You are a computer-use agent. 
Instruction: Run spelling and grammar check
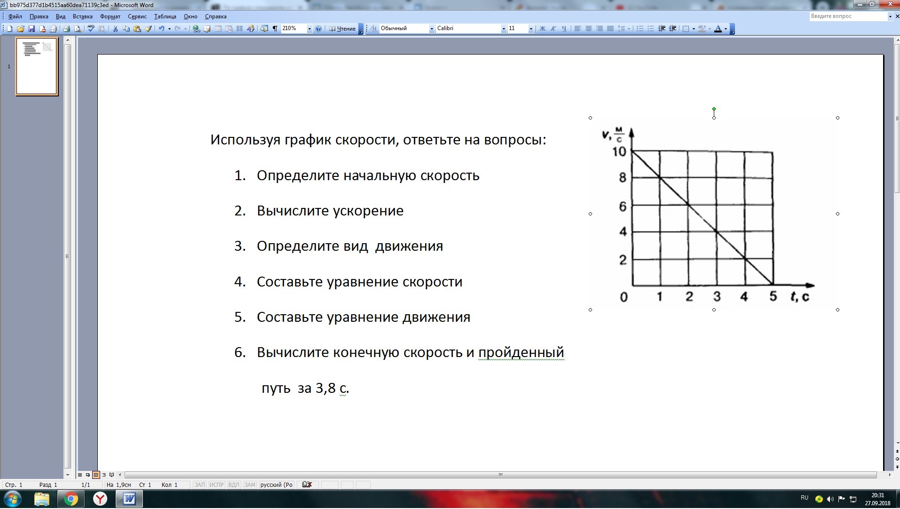(x=90, y=29)
